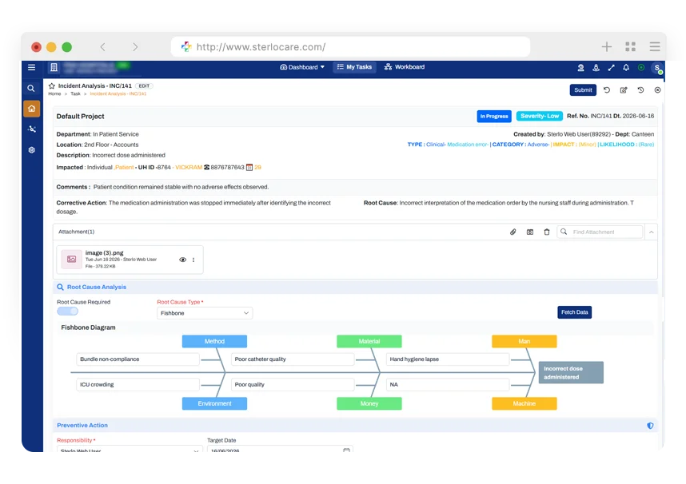Delete attachment using the trash icon
Screen dimensions: 686x484
[x=546, y=232]
